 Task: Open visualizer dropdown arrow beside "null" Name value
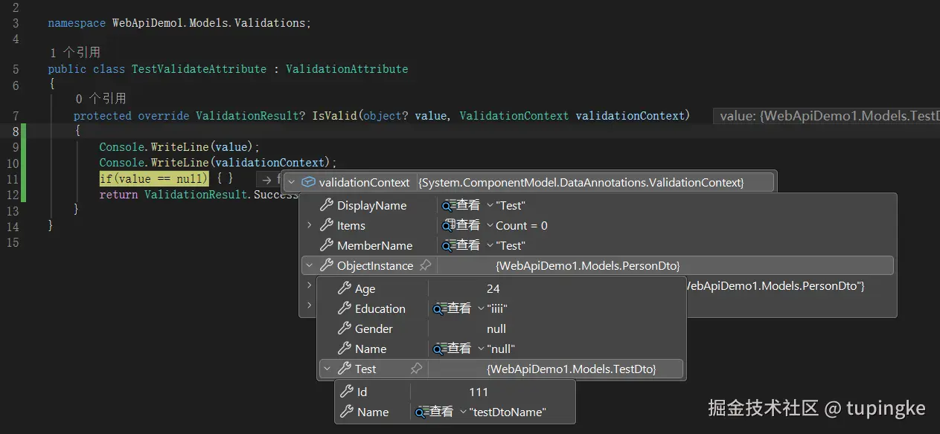pos(480,349)
